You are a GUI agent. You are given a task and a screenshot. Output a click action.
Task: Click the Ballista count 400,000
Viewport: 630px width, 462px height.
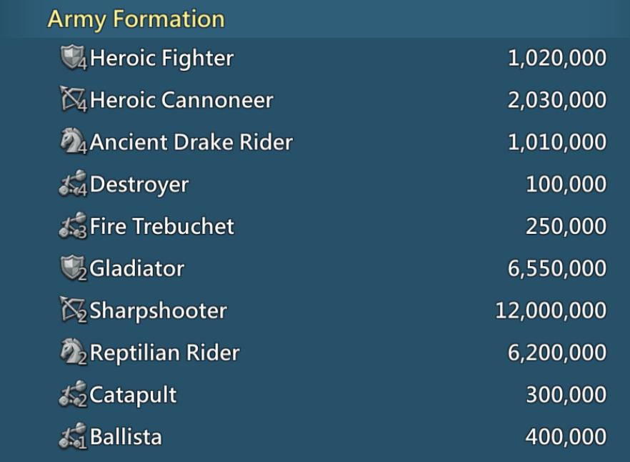pyautogui.click(x=566, y=437)
